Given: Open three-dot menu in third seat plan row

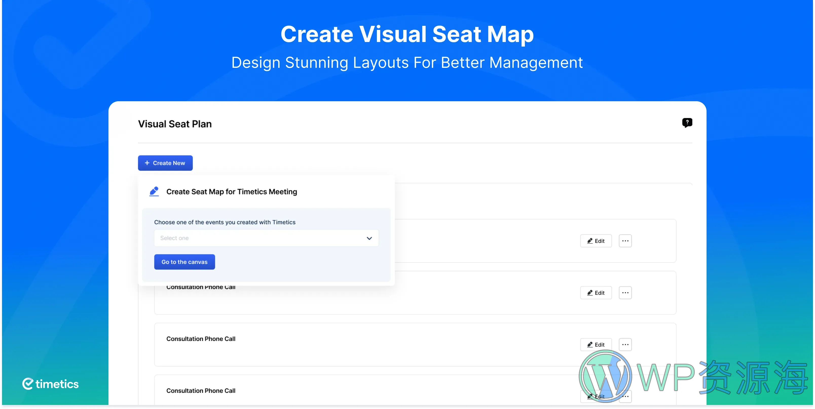Looking at the screenshot, I should [x=625, y=344].
